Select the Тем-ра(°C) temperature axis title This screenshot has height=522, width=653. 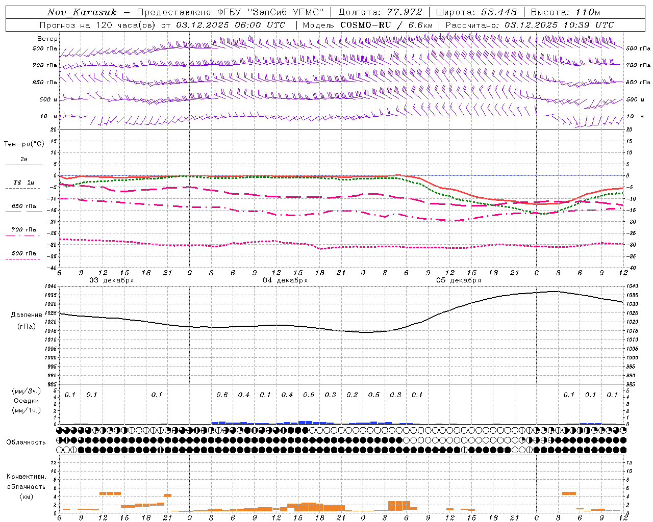coord(24,144)
